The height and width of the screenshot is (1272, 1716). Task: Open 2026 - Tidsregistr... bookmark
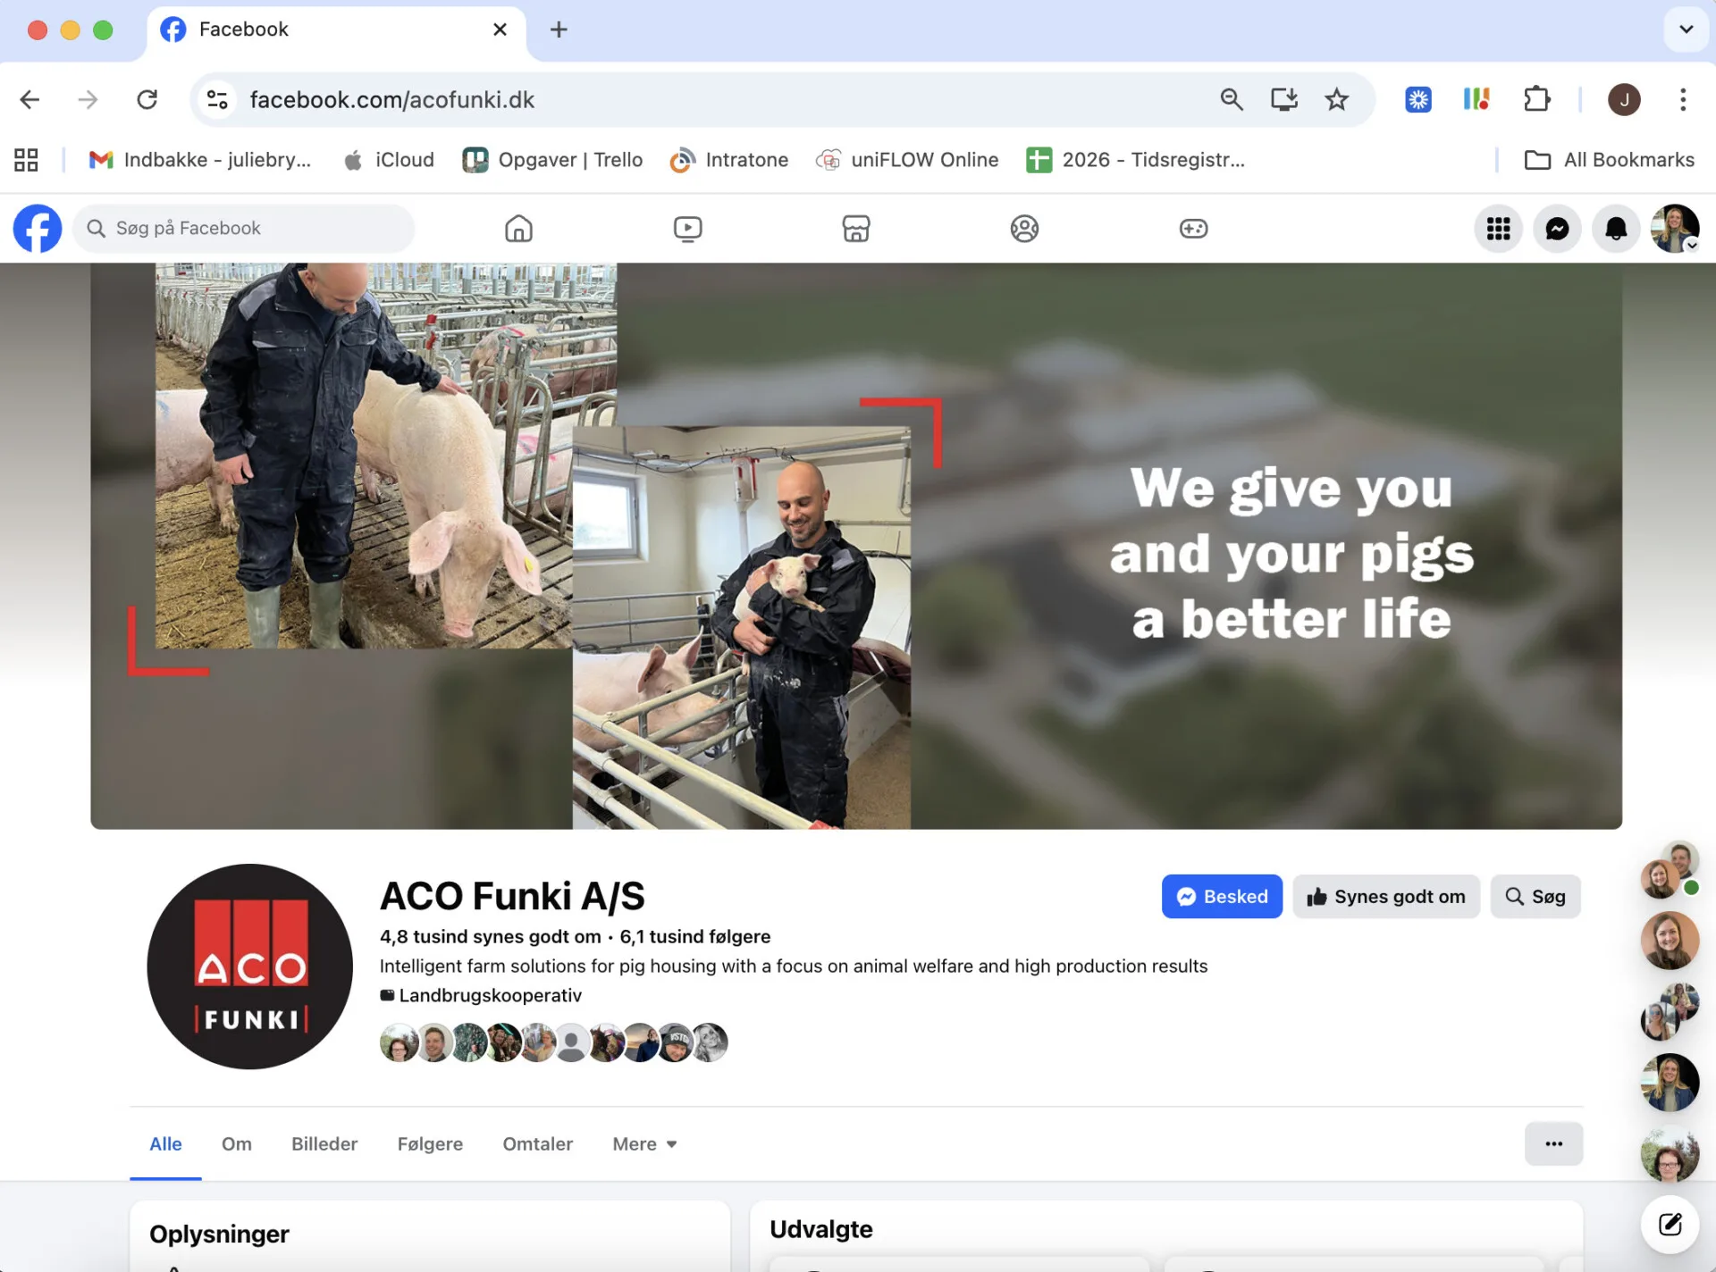1135,160
